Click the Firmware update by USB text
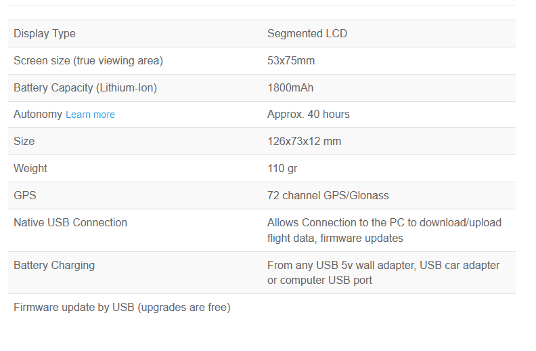Image resolution: width=536 pixels, height=351 pixels. (x=122, y=308)
